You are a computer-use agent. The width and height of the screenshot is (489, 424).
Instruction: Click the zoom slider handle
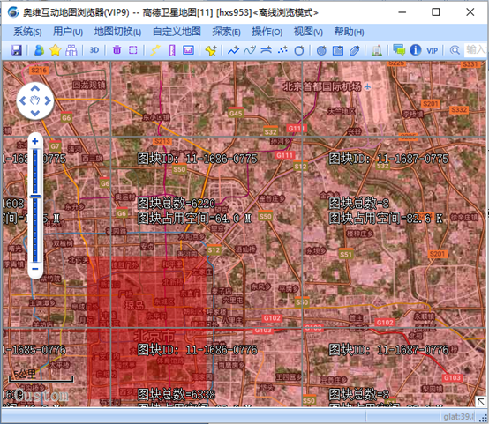[x=35, y=197]
